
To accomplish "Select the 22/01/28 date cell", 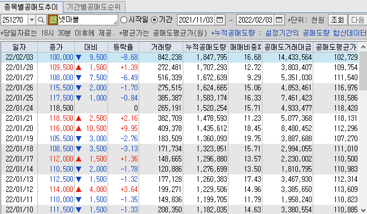I will (x=19, y=67).
